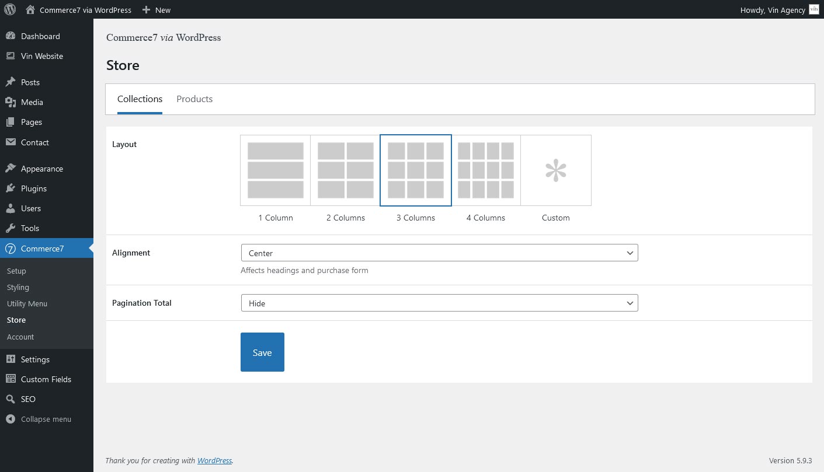Screen dimensions: 824x472
Task: Select the Custom layout asterisk option
Action: coord(556,170)
